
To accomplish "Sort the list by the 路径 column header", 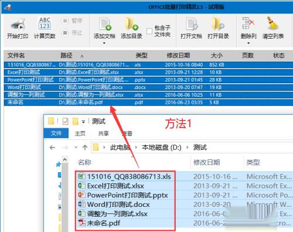I will coord(66,56).
